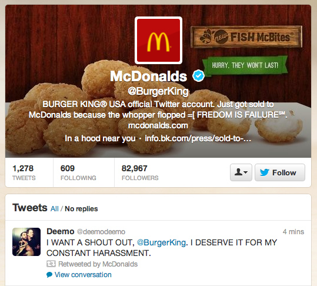Click the green Hurry They Won't Last ribbon
This screenshot has width=317, height=286.
click(x=245, y=65)
